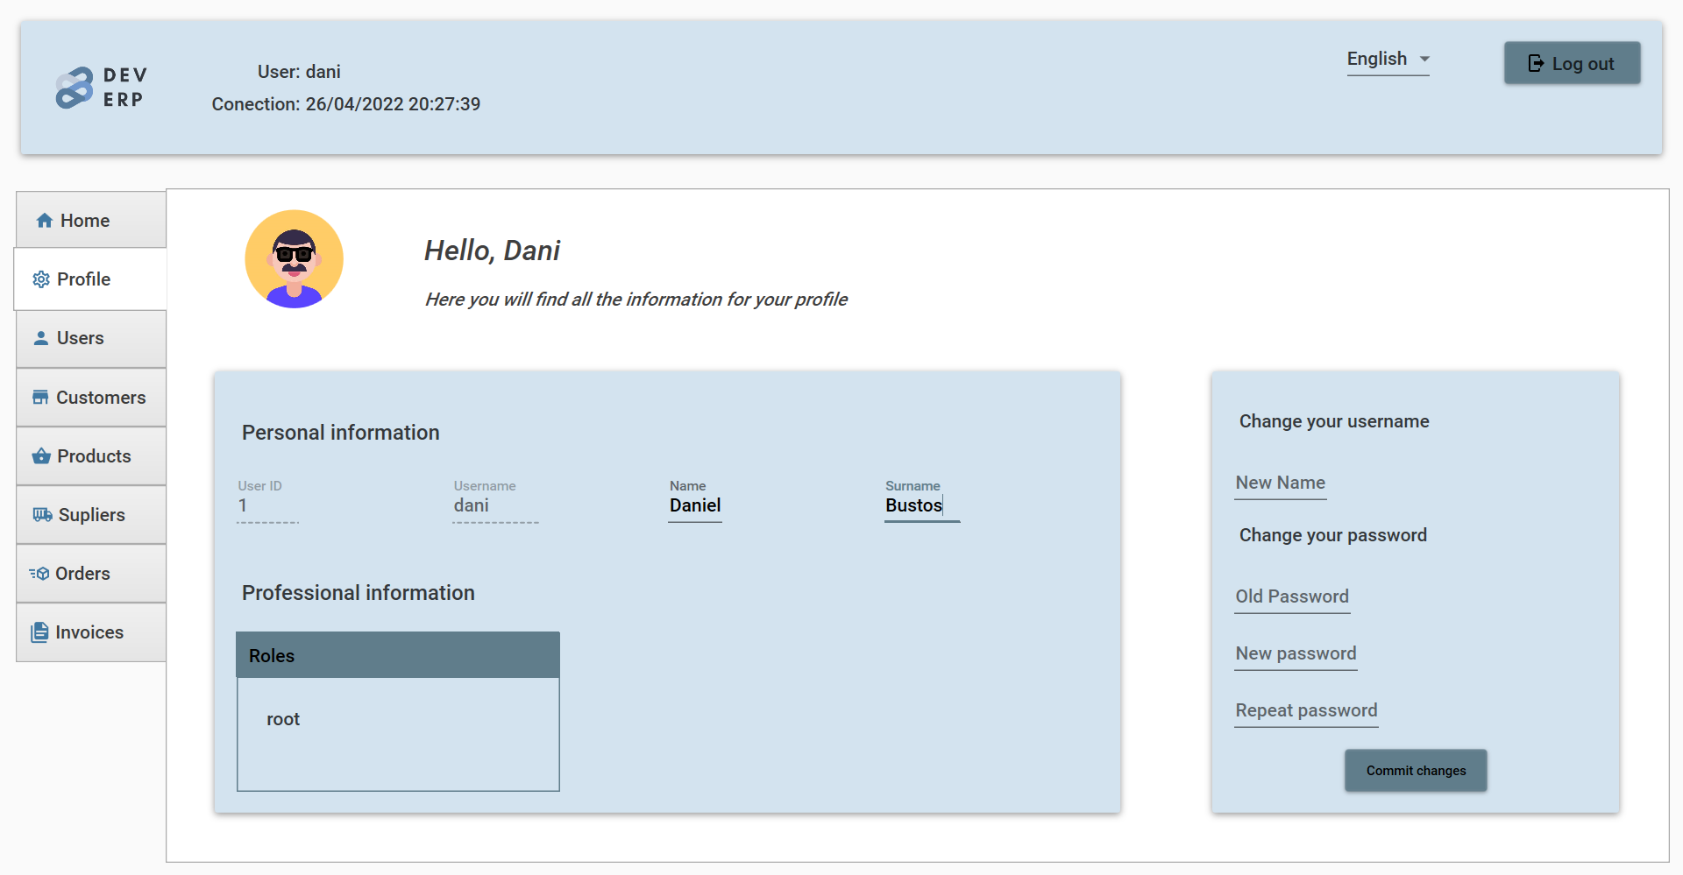The image size is (1683, 875).
Task: Click the DEV ERP logo
Action: click(101, 87)
